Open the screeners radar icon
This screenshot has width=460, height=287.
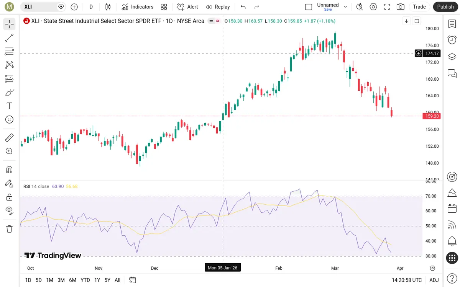[452, 176]
